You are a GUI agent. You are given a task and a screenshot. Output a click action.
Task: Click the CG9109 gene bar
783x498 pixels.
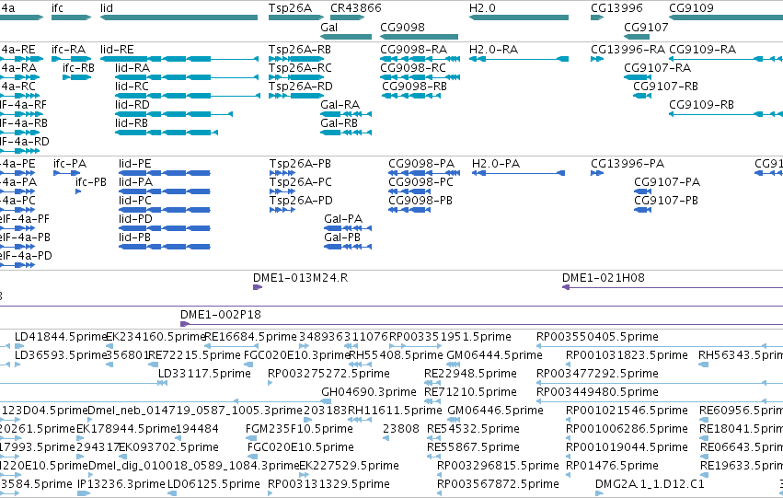pos(726,17)
